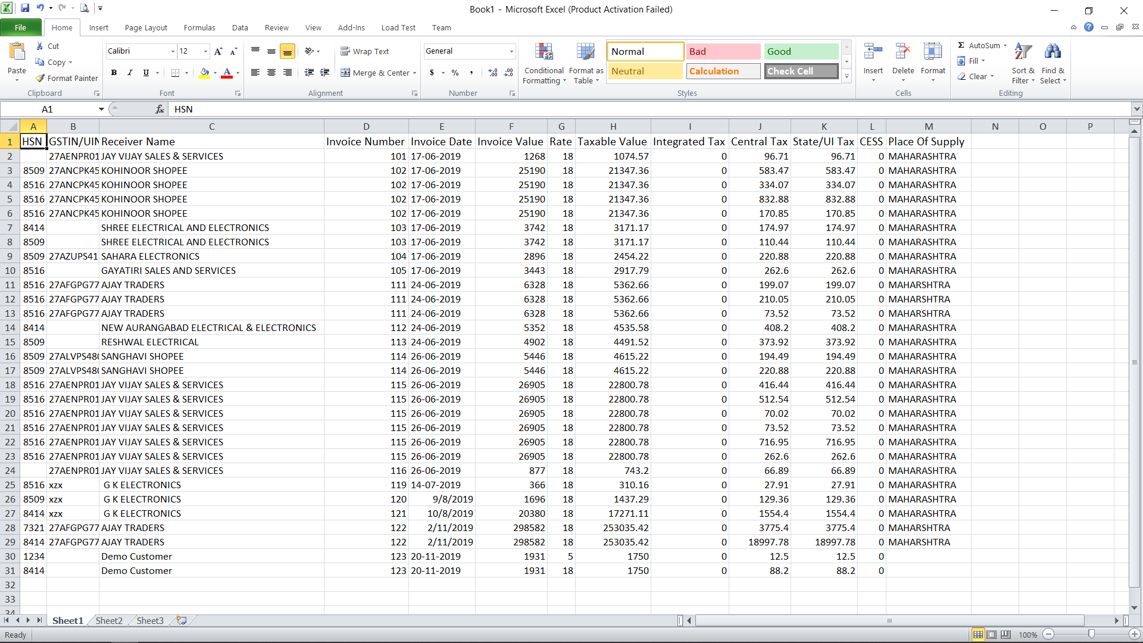Click the Save icon in quick access toolbar
The width and height of the screenshot is (1143, 643).
[x=25, y=8]
